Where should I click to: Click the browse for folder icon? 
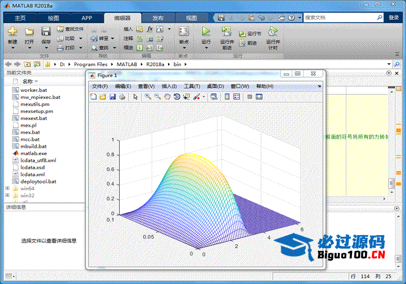point(37,64)
